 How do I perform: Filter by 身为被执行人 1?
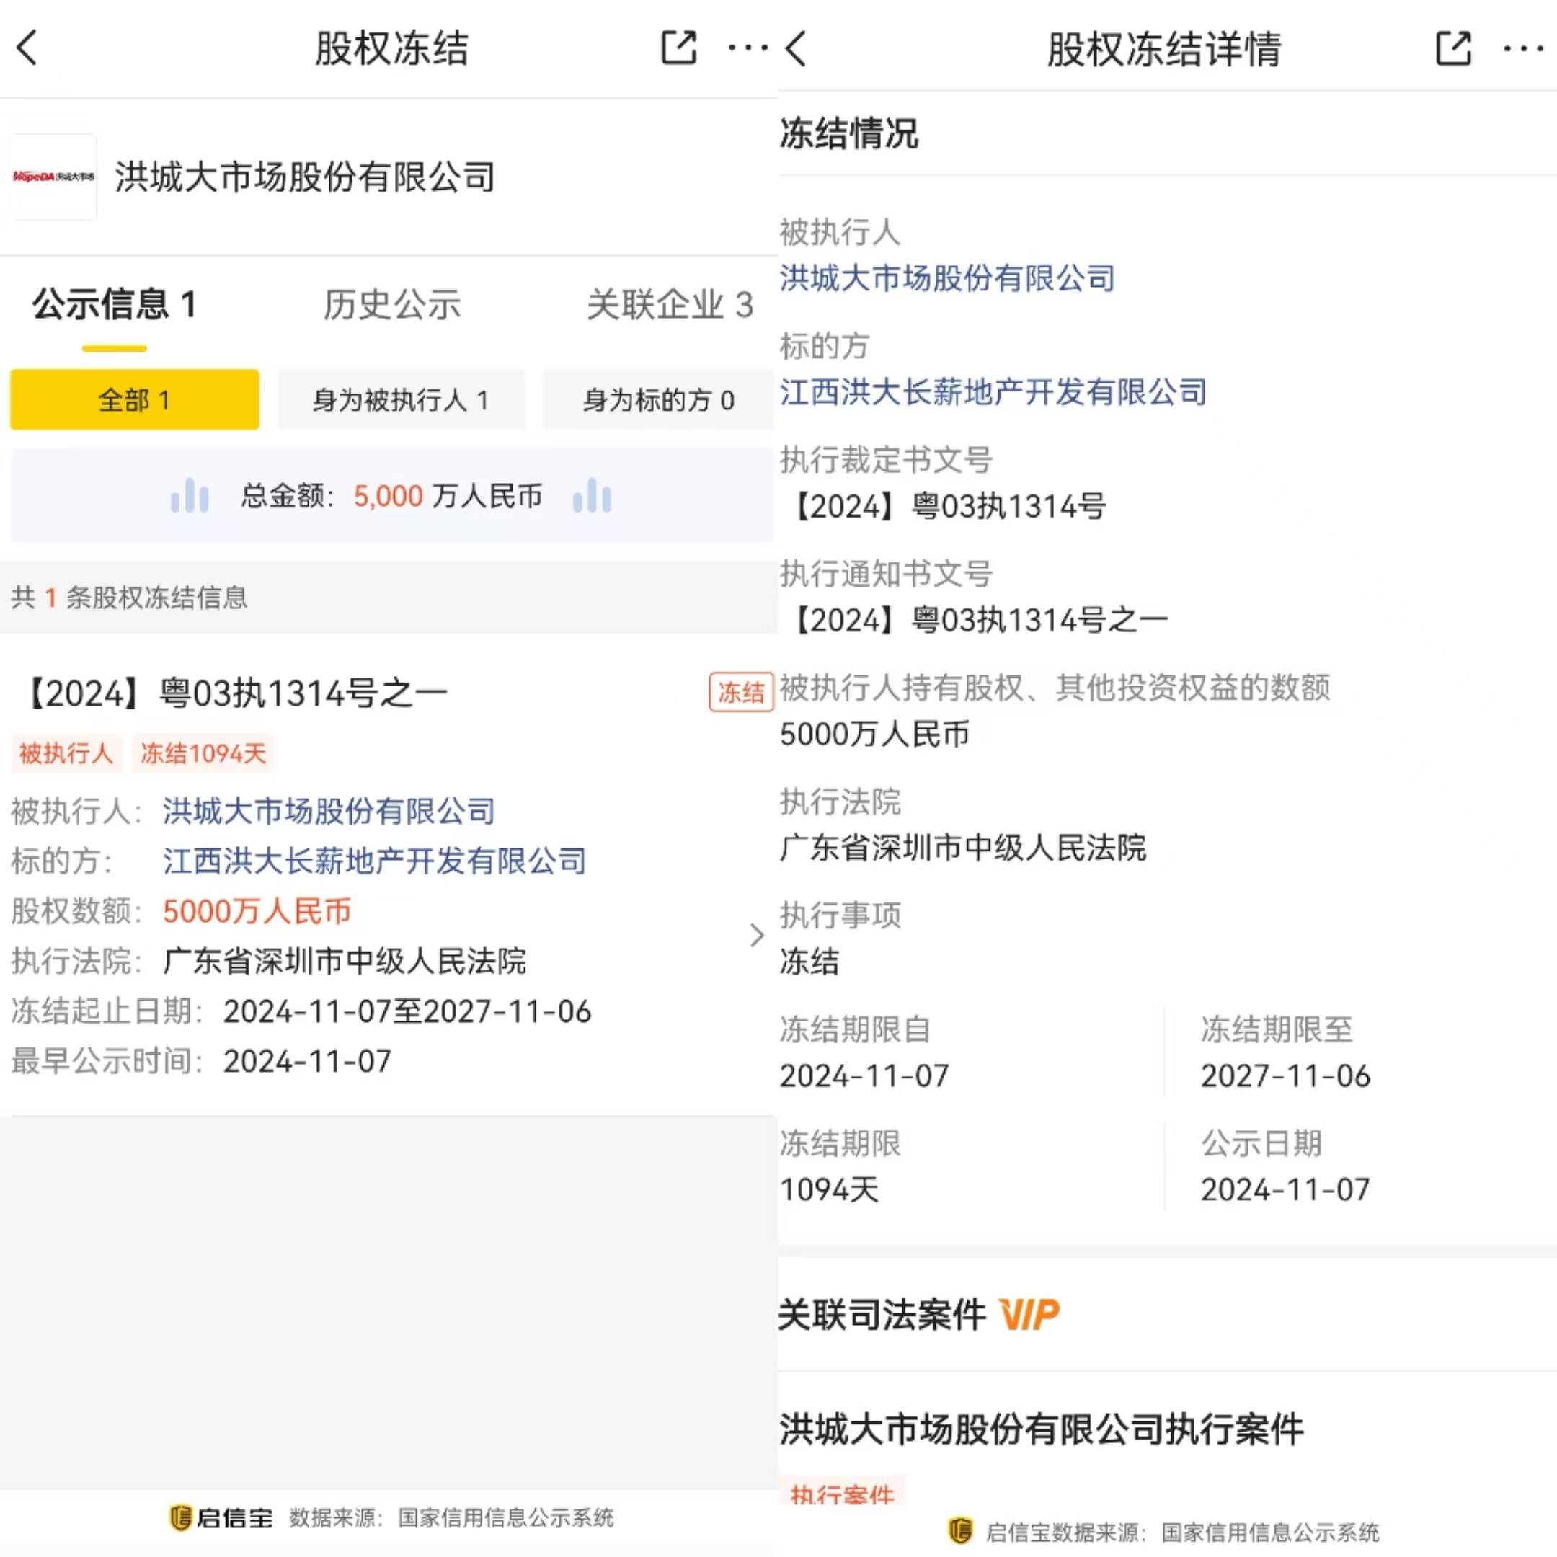[x=401, y=400]
